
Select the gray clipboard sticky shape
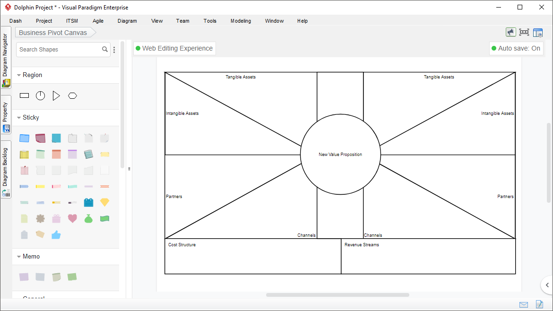[24, 235]
